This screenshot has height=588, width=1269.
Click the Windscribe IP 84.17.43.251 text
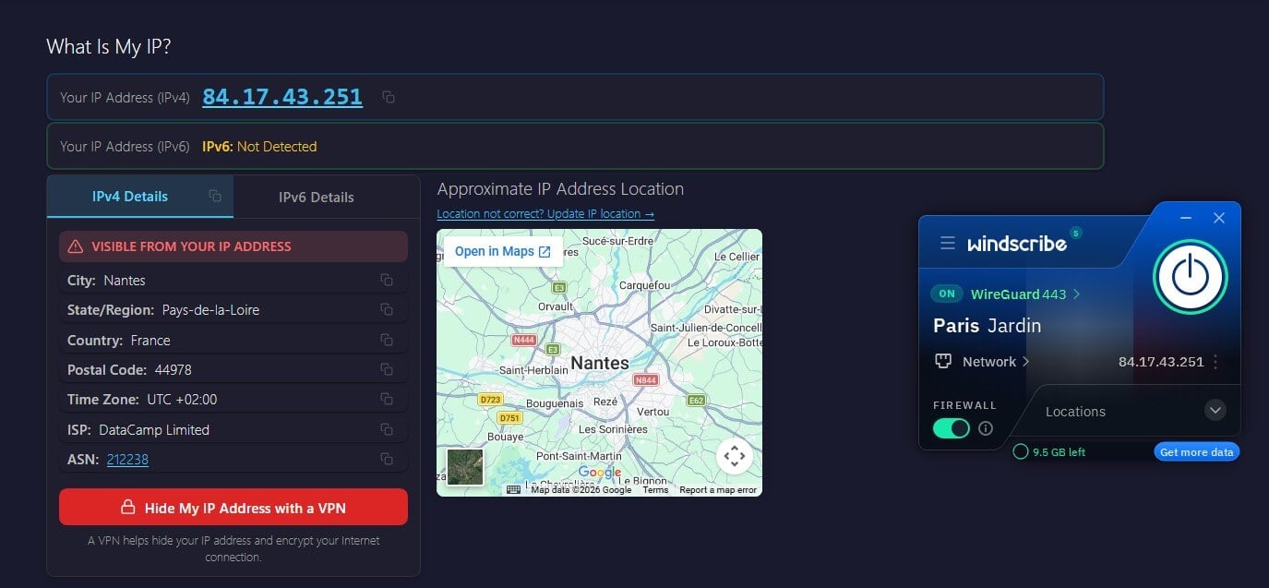coord(1161,362)
